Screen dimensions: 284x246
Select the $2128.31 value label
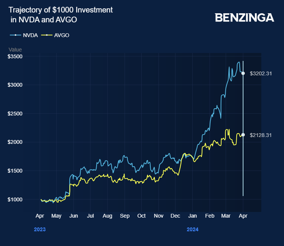click(x=261, y=135)
